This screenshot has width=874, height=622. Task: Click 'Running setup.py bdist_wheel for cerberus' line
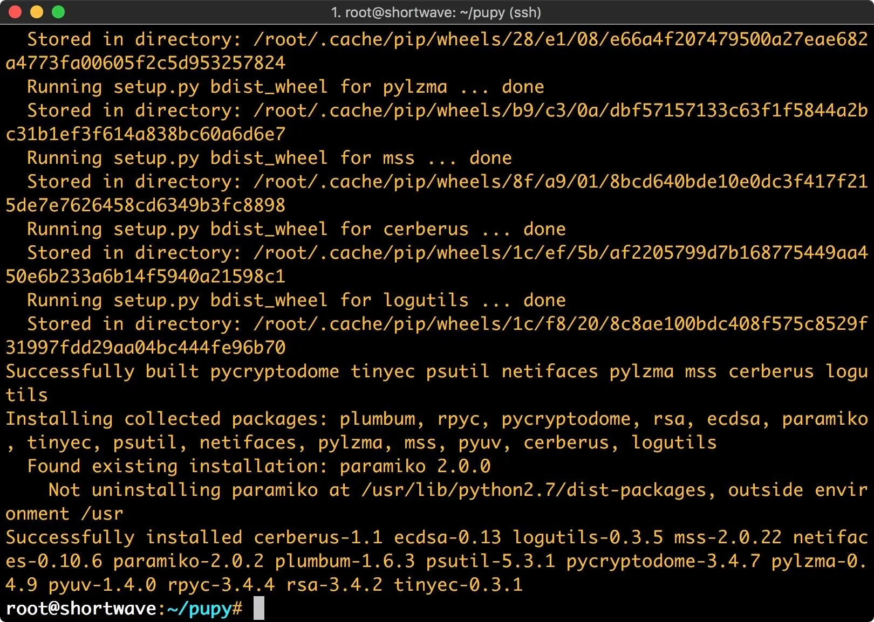296,229
